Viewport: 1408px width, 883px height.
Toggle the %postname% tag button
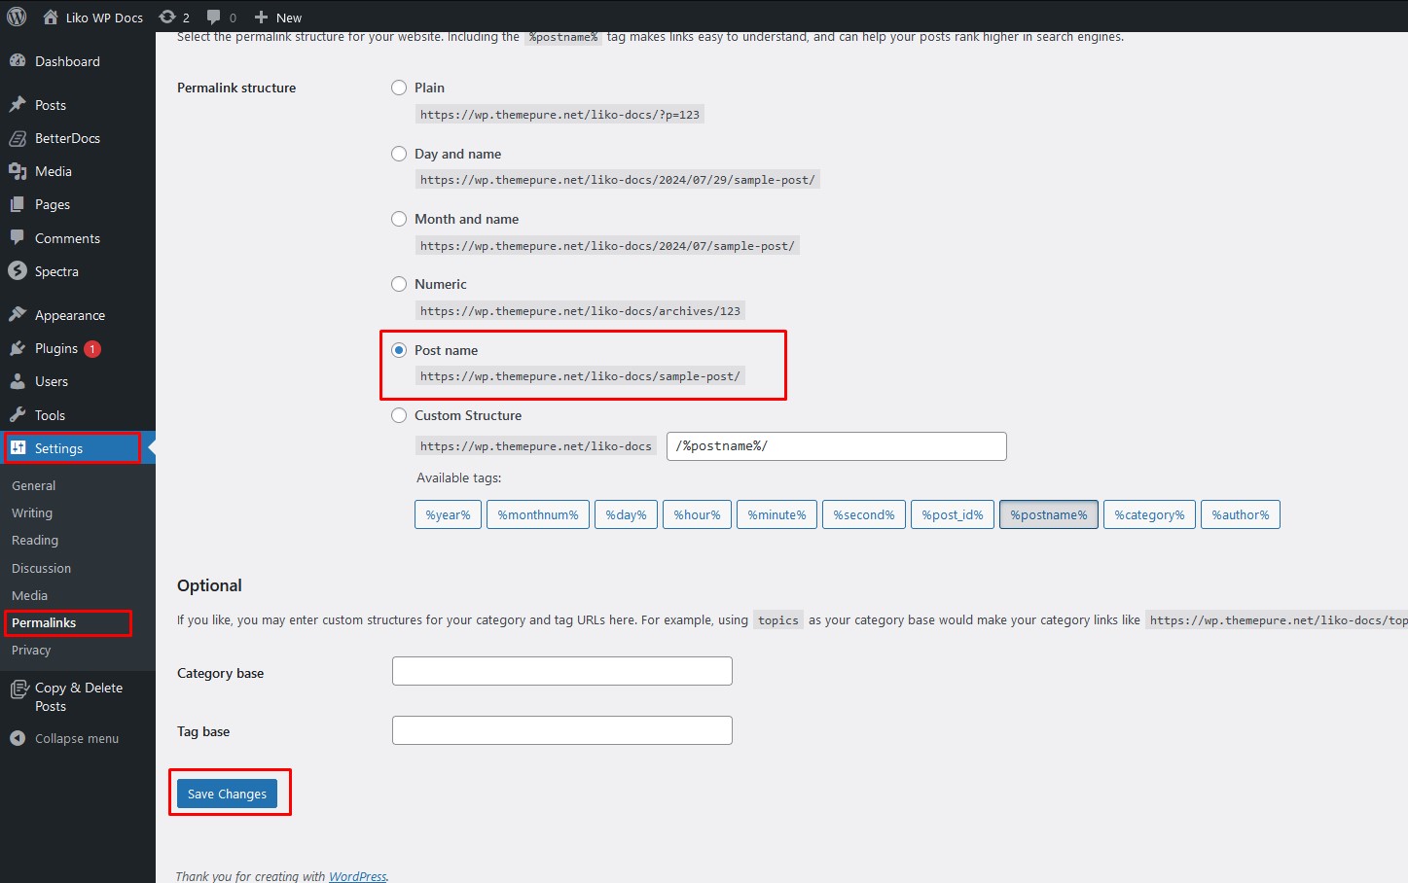coord(1049,514)
